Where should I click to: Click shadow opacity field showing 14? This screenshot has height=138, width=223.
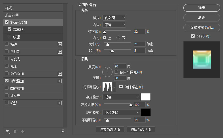pos(140,120)
